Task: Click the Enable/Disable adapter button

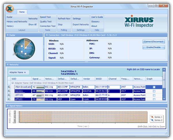Action: click(154, 47)
